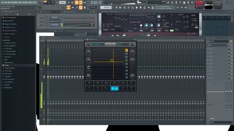Open the FX slot menu arrow in mixer
The width and height of the screenshot is (234, 131).
(208, 45)
